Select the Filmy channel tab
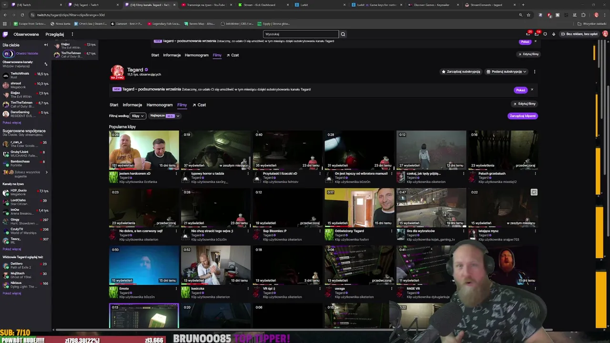This screenshot has height=343, width=610. (x=182, y=105)
